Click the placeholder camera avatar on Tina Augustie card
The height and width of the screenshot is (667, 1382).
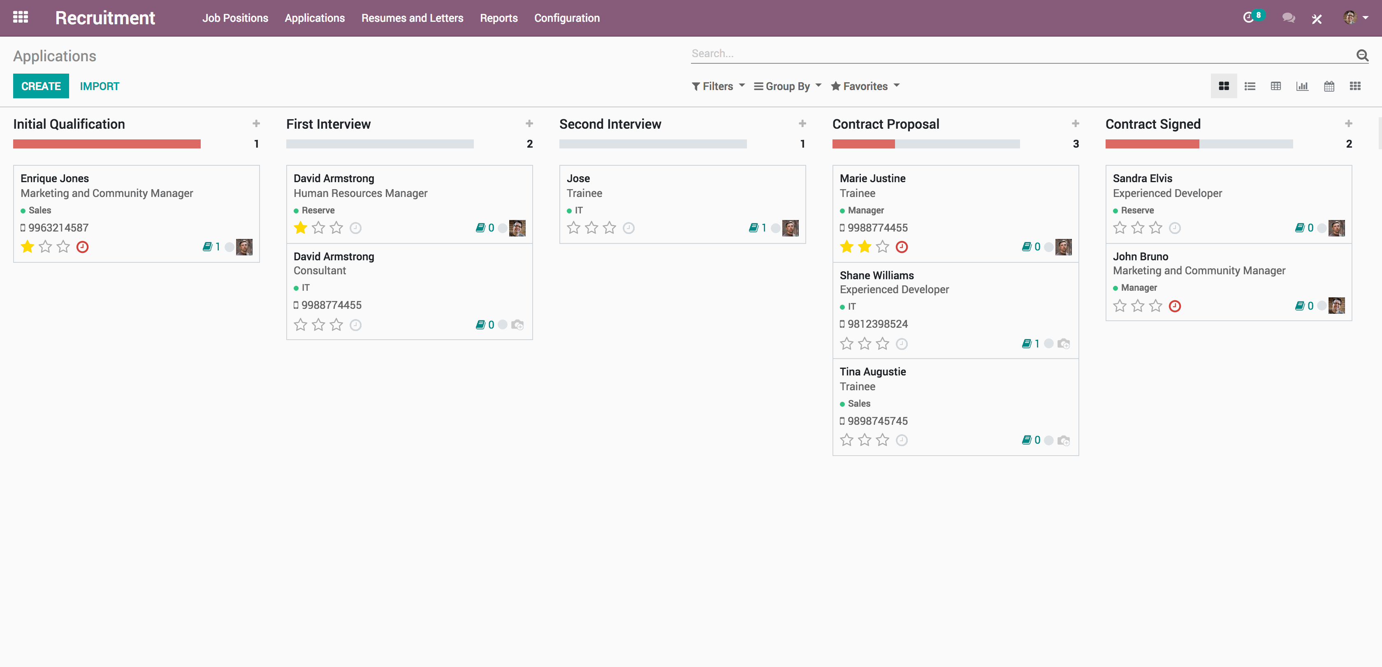pos(1063,441)
